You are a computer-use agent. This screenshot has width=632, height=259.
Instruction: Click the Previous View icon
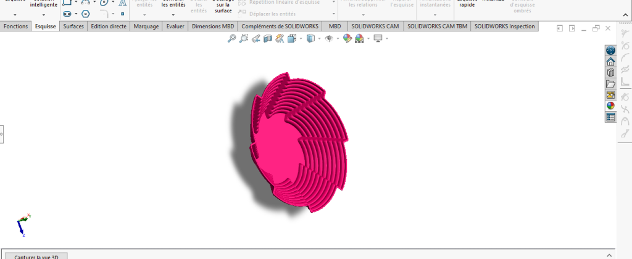(256, 39)
